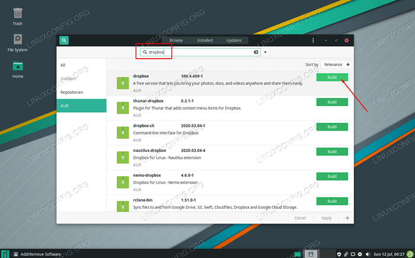The image size is (415, 258).
Task: Click the Cancel button
Action: (300, 218)
